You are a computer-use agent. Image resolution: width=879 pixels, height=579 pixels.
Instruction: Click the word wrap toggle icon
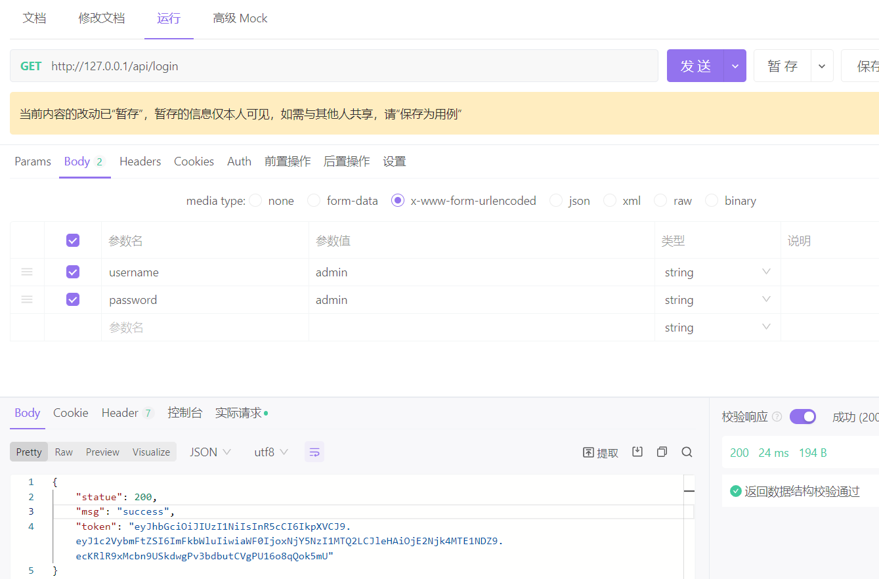[x=314, y=452]
